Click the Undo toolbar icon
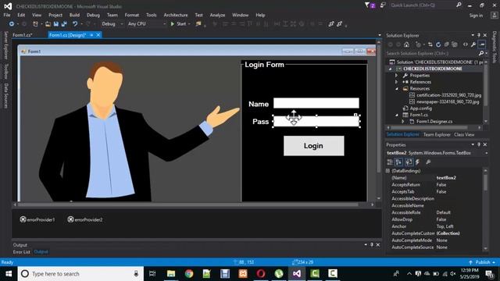The height and width of the screenshot is (281, 500). [x=75, y=24]
